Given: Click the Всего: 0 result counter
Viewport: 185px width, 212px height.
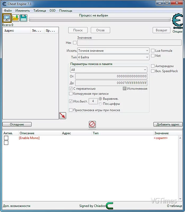Looking at the screenshot, I should (8, 25).
